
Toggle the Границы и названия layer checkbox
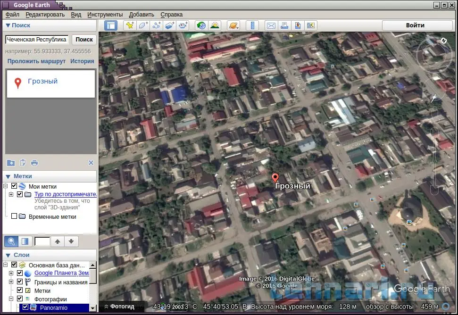[x=20, y=282]
